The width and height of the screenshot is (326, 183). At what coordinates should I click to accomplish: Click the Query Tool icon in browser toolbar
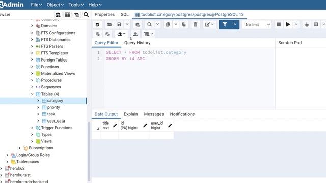coord(58,15)
